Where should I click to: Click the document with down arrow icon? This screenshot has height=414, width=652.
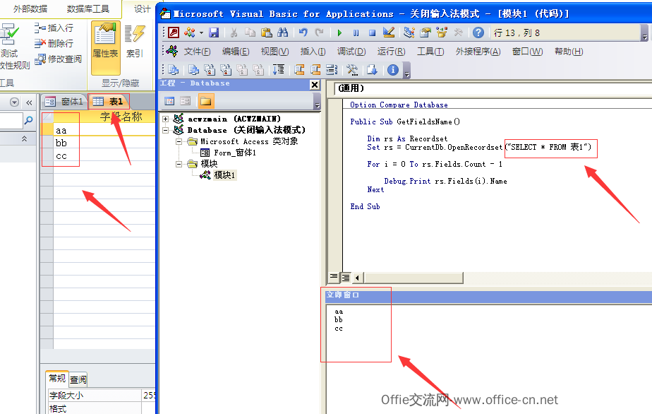tap(372, 69)
